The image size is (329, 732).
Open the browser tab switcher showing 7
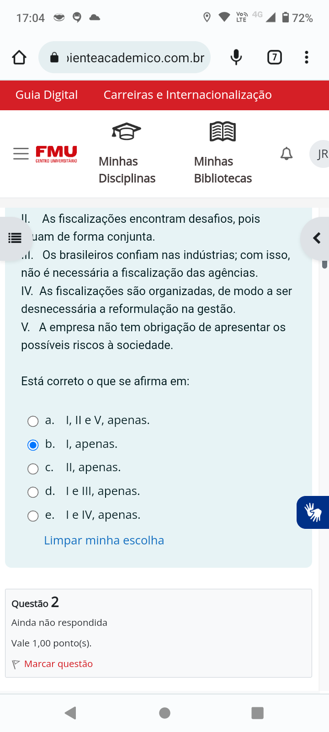point(274,58)
